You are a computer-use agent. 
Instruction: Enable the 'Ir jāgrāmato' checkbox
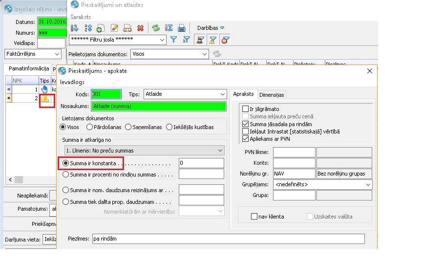pos(246,109)
